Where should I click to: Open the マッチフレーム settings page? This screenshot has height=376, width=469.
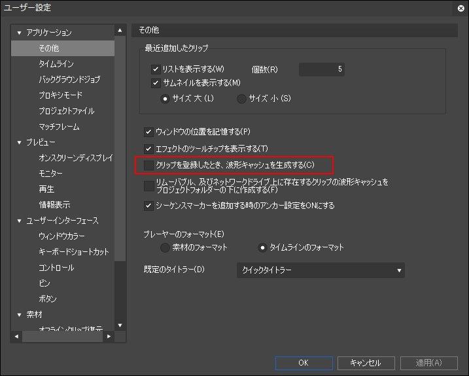59,127
